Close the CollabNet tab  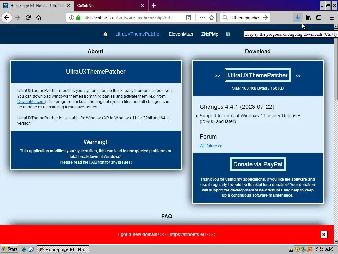[143, 6]
